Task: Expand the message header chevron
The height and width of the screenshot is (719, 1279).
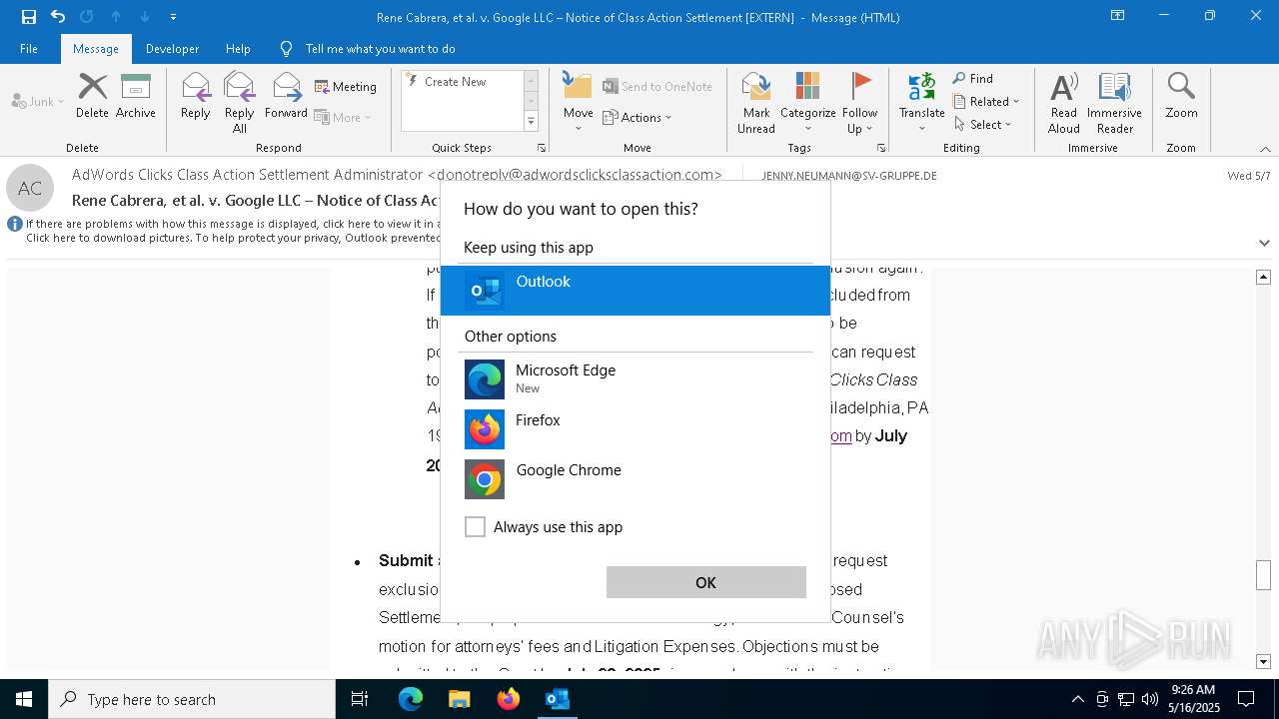Action: click(1264, 243)
